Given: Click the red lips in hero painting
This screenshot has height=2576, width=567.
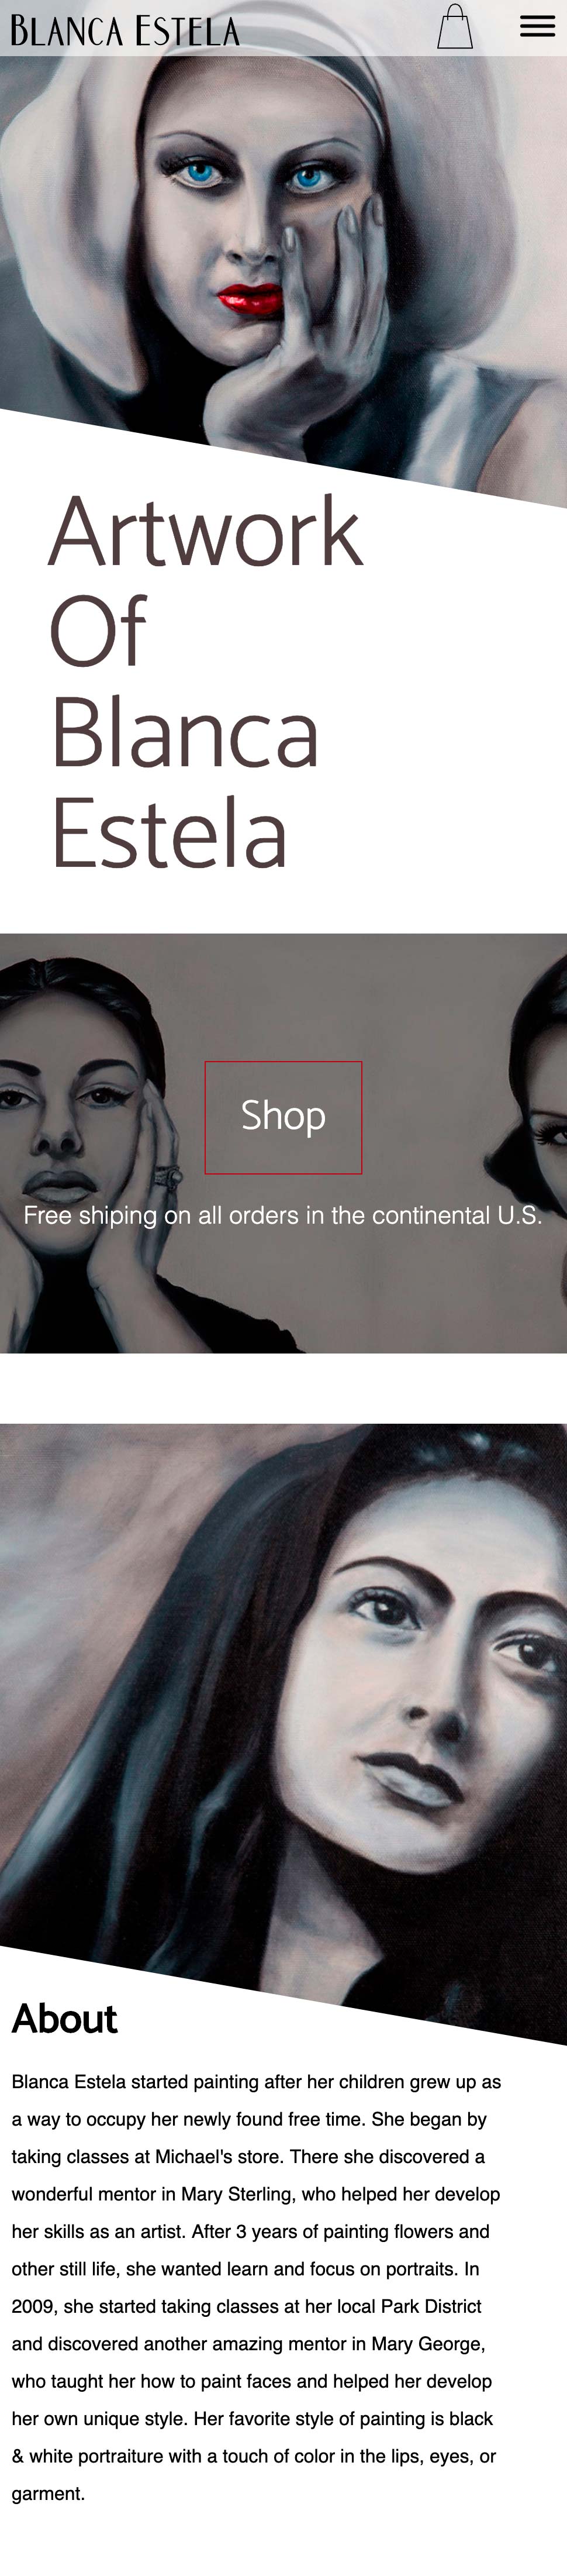Looking at the screenshot, I should [251, 297].
